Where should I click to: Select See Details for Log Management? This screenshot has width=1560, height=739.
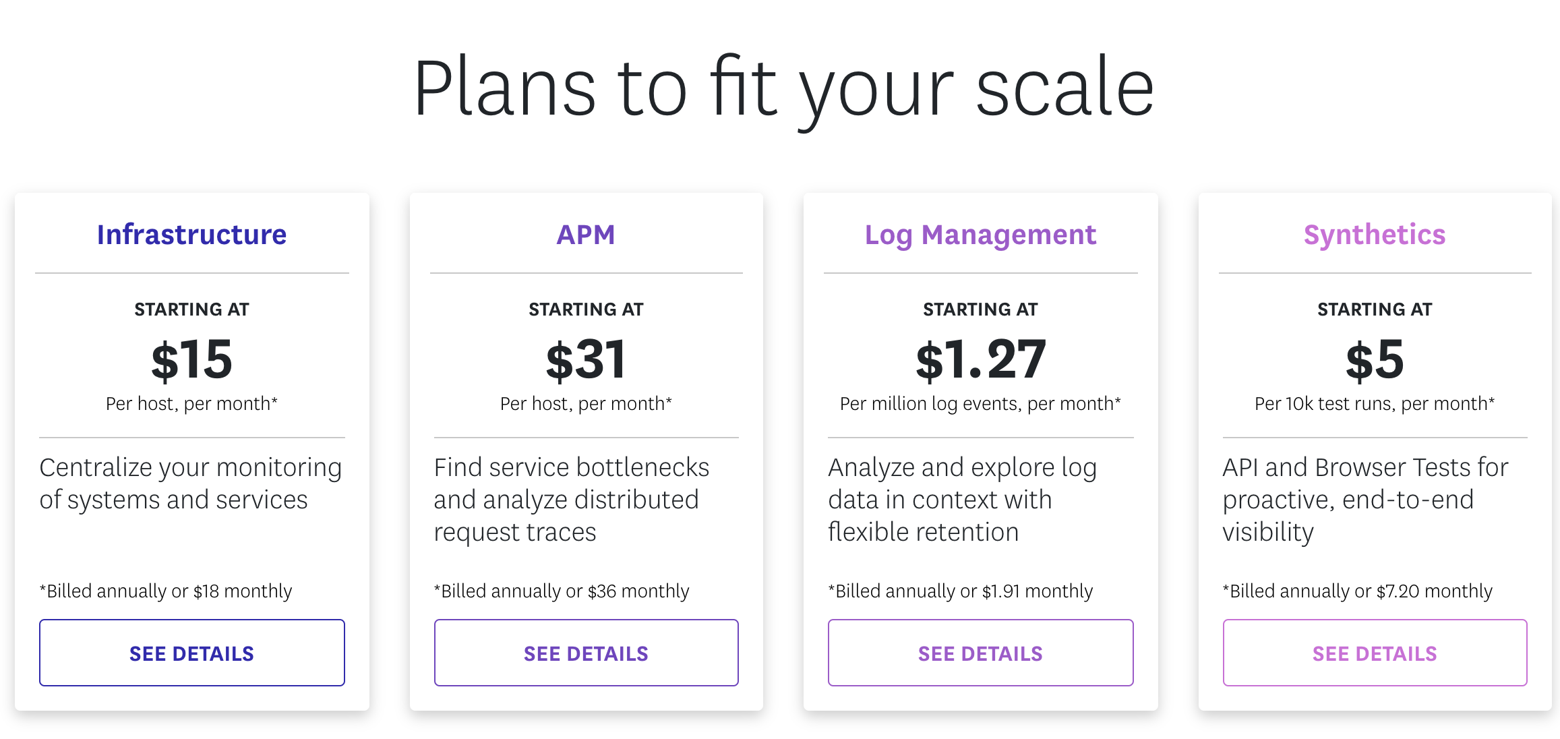pos(981,653)
